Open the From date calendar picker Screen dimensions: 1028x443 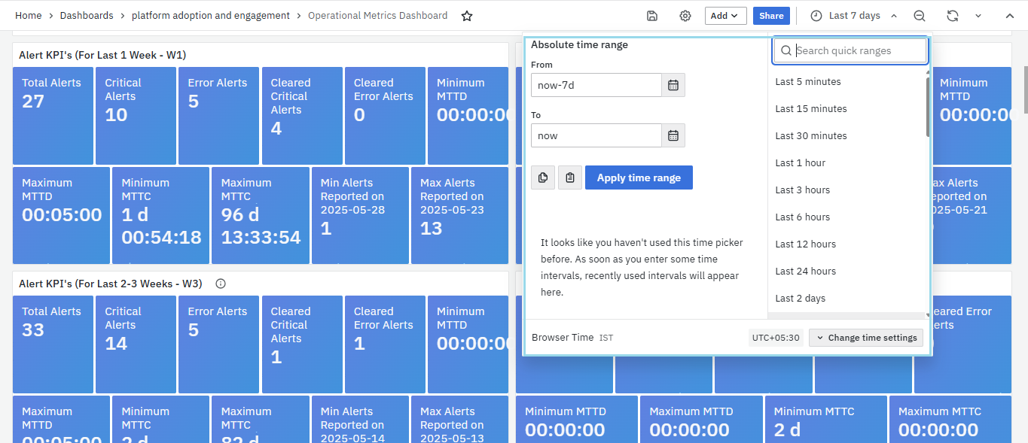pyautogui.click(x=673, y=85)
